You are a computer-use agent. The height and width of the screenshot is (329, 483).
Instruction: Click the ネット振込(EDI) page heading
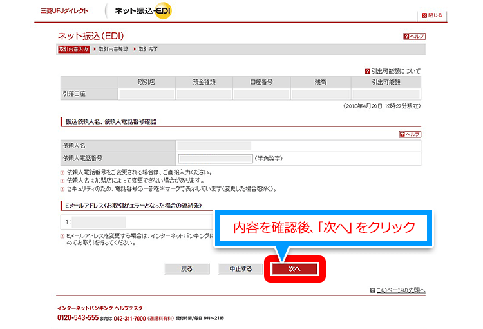(x=91, y=36)
